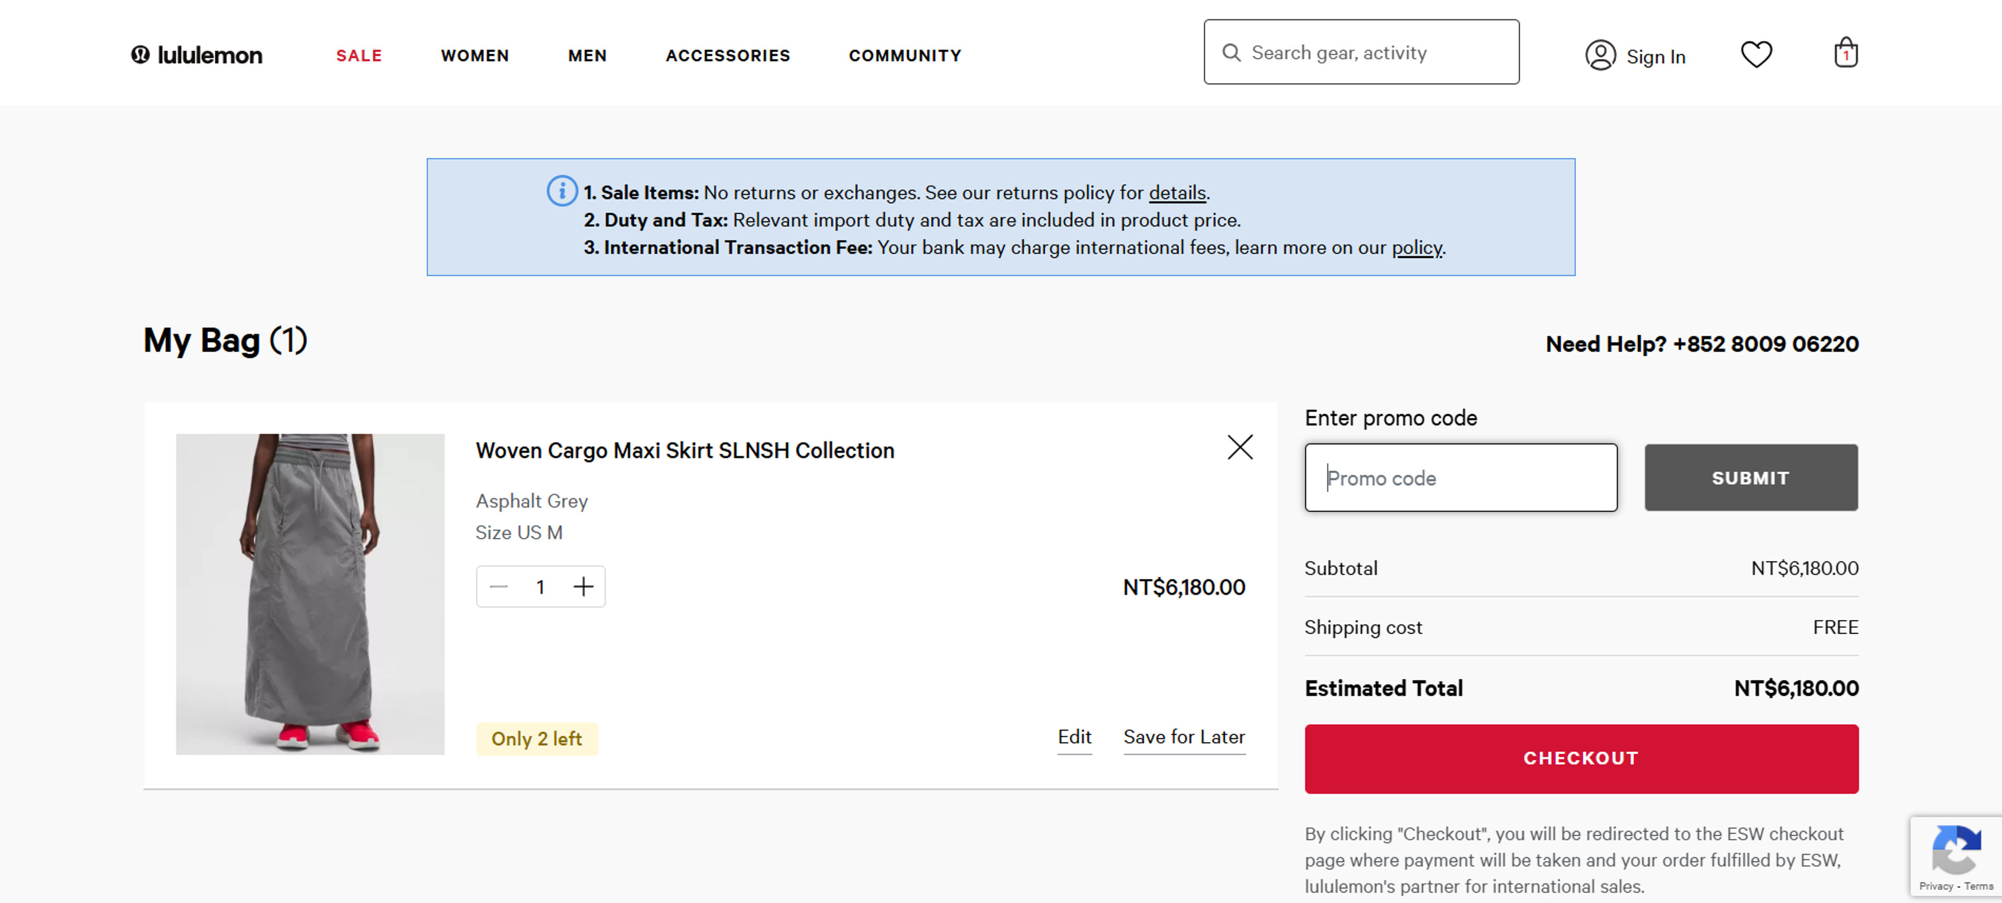Screen dimensions: 2002x903
Task: Open the ACCESSORIES menu
Action: click(727, 55)
